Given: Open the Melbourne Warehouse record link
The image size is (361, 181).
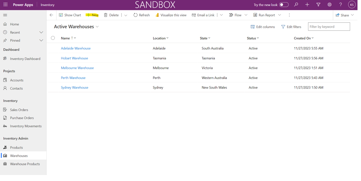Looking at the screenshot, I should 78,69.
